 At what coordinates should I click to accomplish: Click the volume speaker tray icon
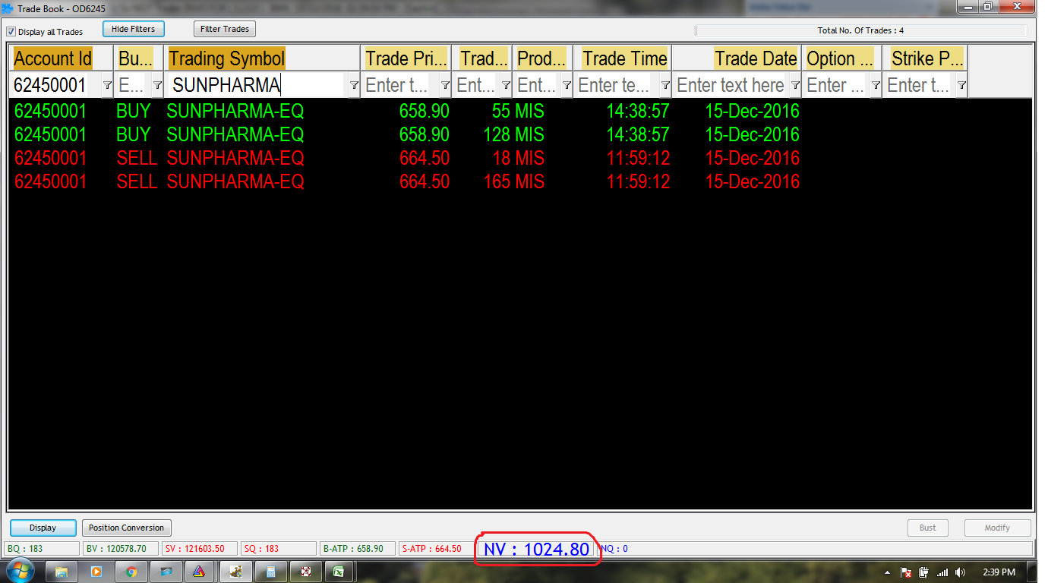click(961, 572)
